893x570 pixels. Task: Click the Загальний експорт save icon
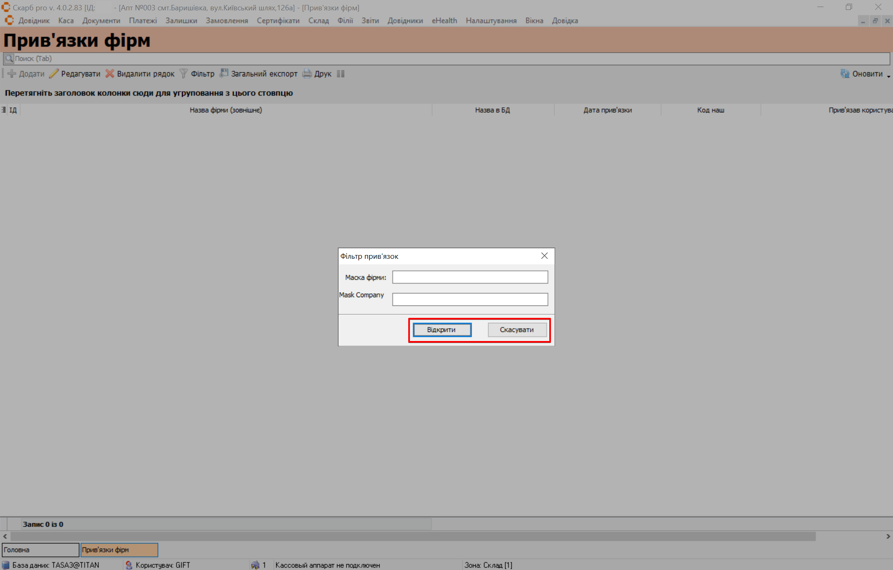pyautogui.click(x=224, y=73)
